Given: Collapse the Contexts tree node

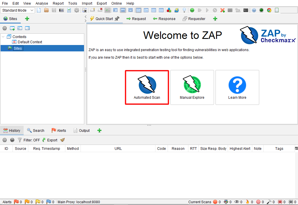Looking at the screenshot, I should pyautogui.click(x=3, y=37).
